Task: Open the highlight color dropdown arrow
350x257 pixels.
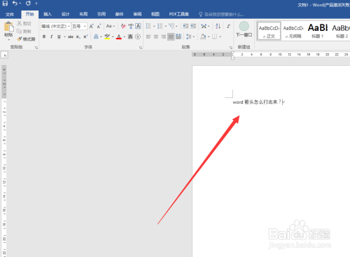Action: pyautogui.click(x=113, y=37)
